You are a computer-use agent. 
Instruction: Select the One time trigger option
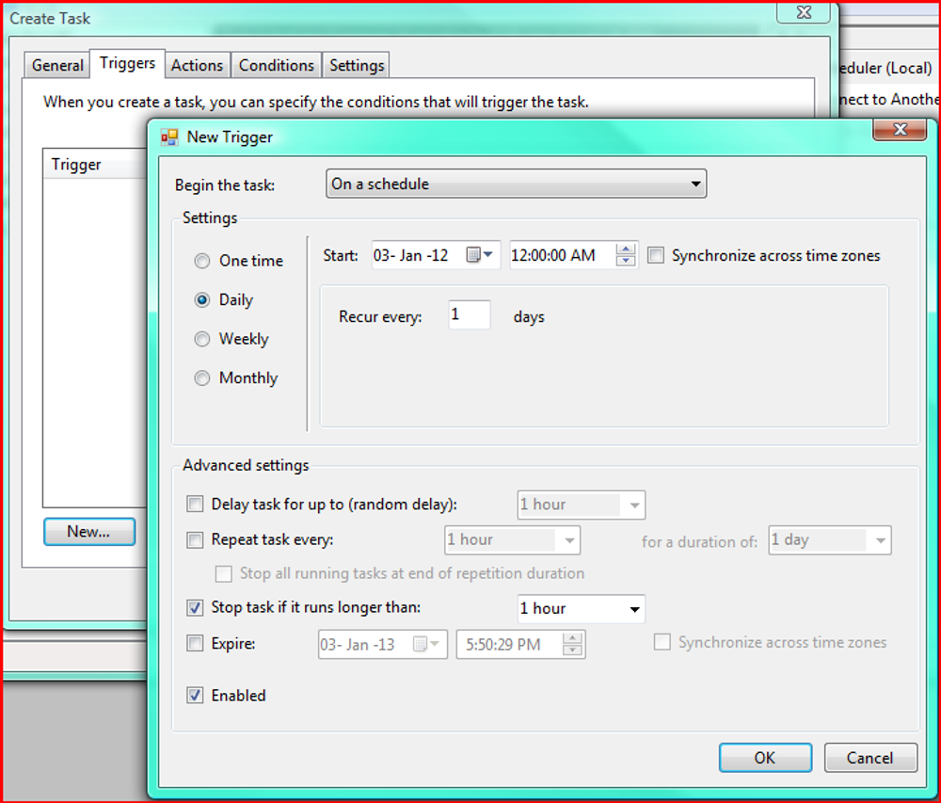(201, 261)
